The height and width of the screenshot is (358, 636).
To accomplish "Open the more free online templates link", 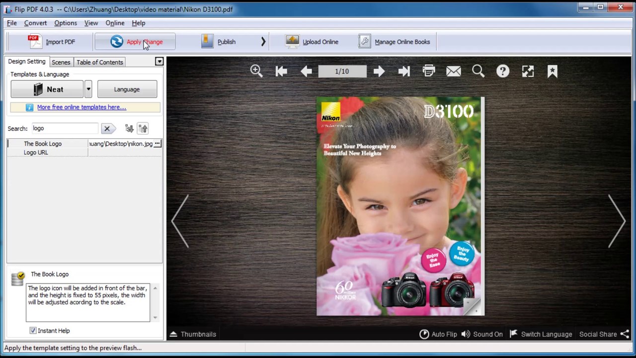I will pos(81,107).
